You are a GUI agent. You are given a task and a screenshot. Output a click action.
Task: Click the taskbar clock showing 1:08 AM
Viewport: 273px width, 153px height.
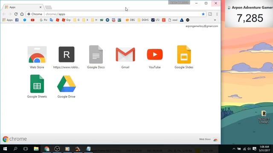(264, 149)
